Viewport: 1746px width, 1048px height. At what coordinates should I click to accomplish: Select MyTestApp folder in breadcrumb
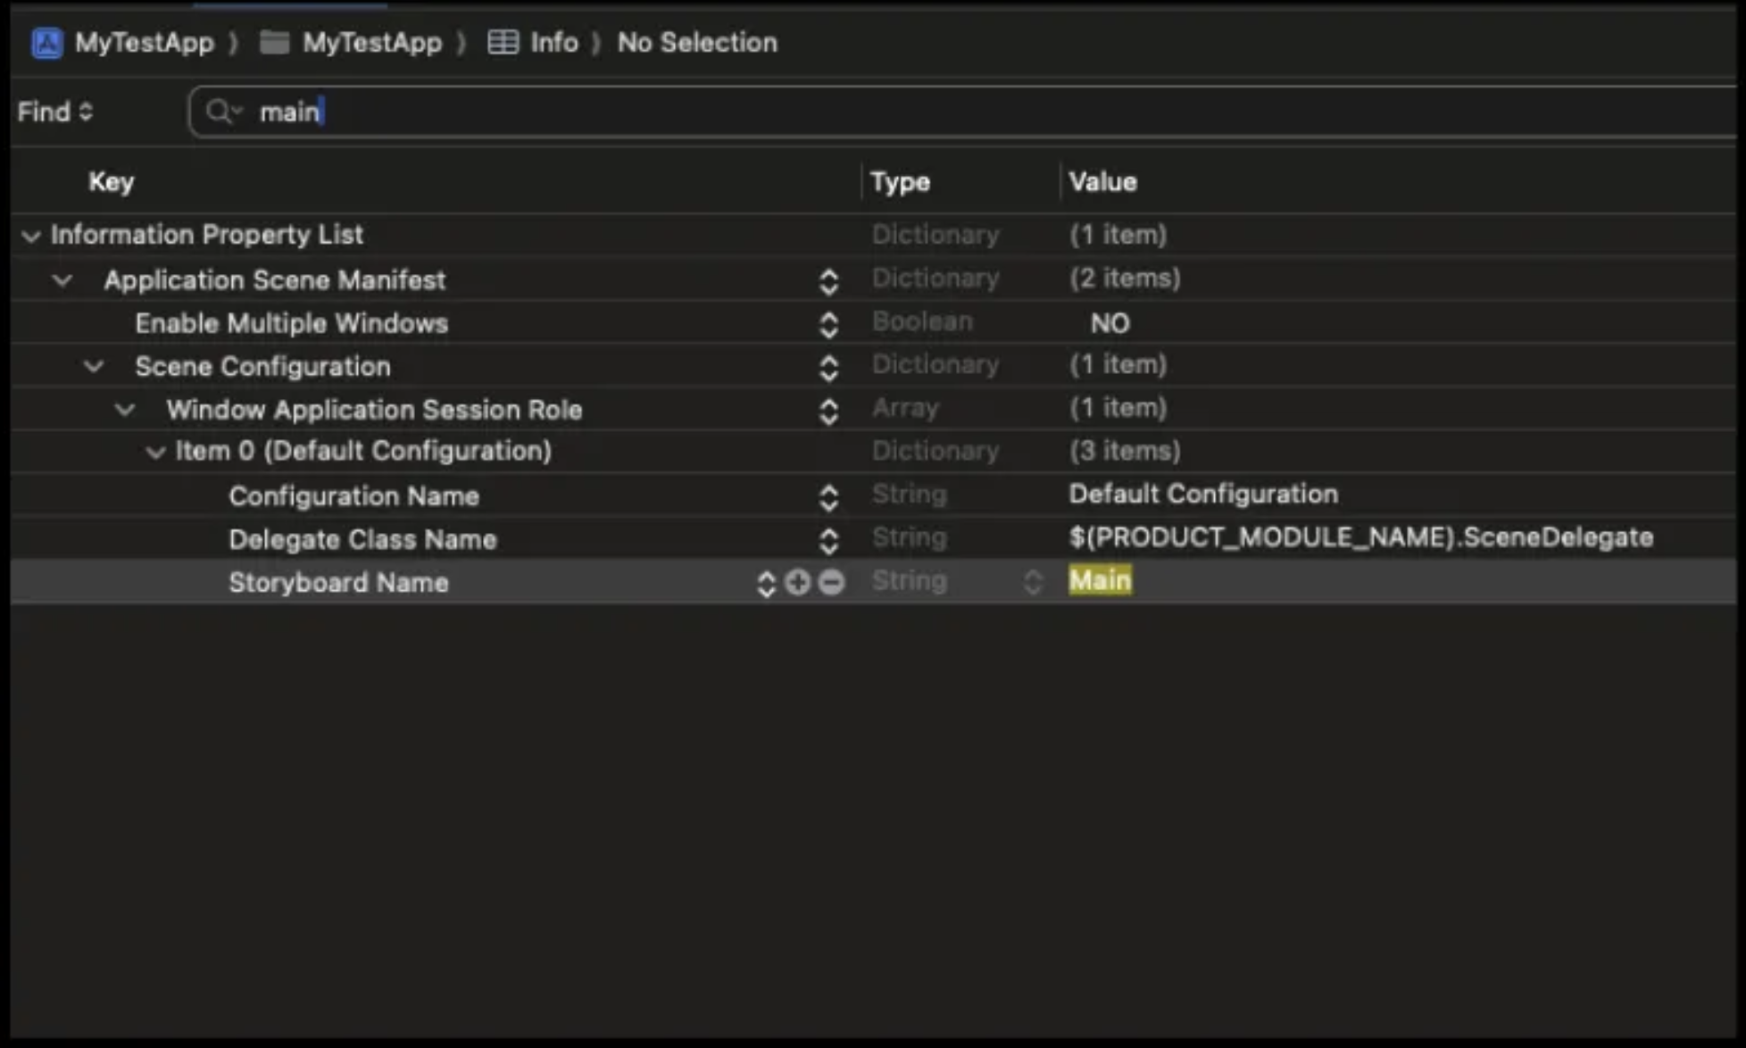pos(372,42)
